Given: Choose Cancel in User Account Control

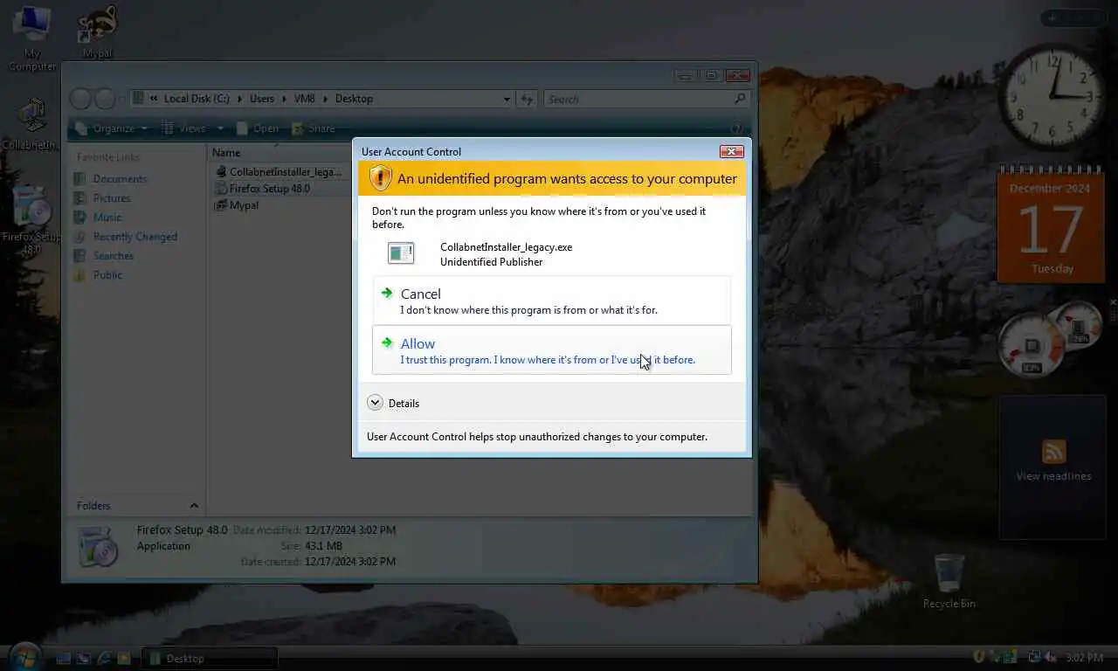Looking at the screenshot, I should 552,301.
